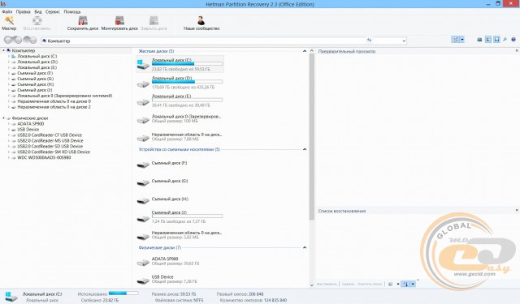Close the Список восстановления panel
The width and height of the screenshot is (520, 304).
[x=517, y=211]
